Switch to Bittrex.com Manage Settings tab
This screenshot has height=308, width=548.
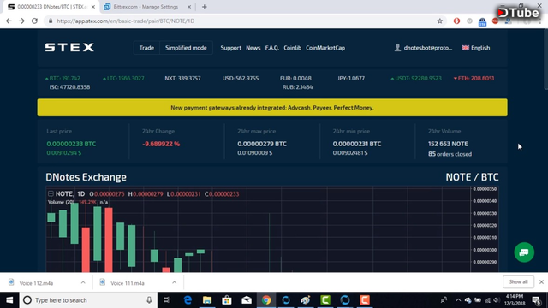tap(146, 7)
